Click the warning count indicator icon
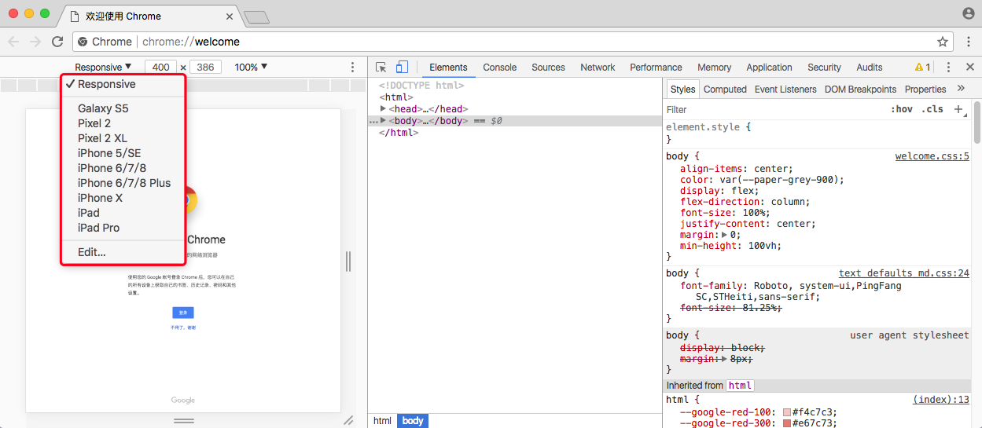The width and height of the screenshot is (982, 428). (922, 68)
